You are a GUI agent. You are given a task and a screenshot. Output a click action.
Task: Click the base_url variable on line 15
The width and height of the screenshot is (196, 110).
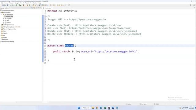coord(87,52)
